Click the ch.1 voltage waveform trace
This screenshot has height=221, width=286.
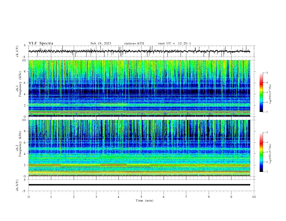coord(139,51)
